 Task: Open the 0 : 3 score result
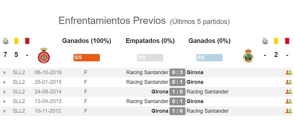click(177, 72)
